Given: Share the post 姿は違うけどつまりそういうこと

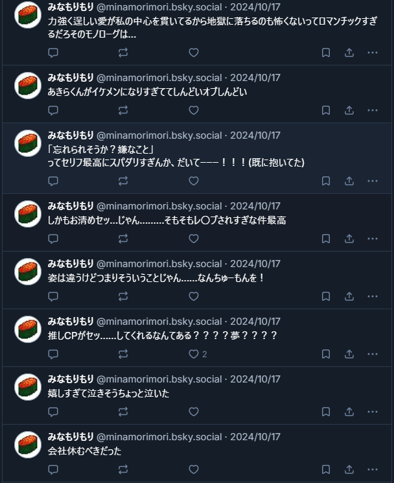Looking at the screenshot, I should pos(349,296).
